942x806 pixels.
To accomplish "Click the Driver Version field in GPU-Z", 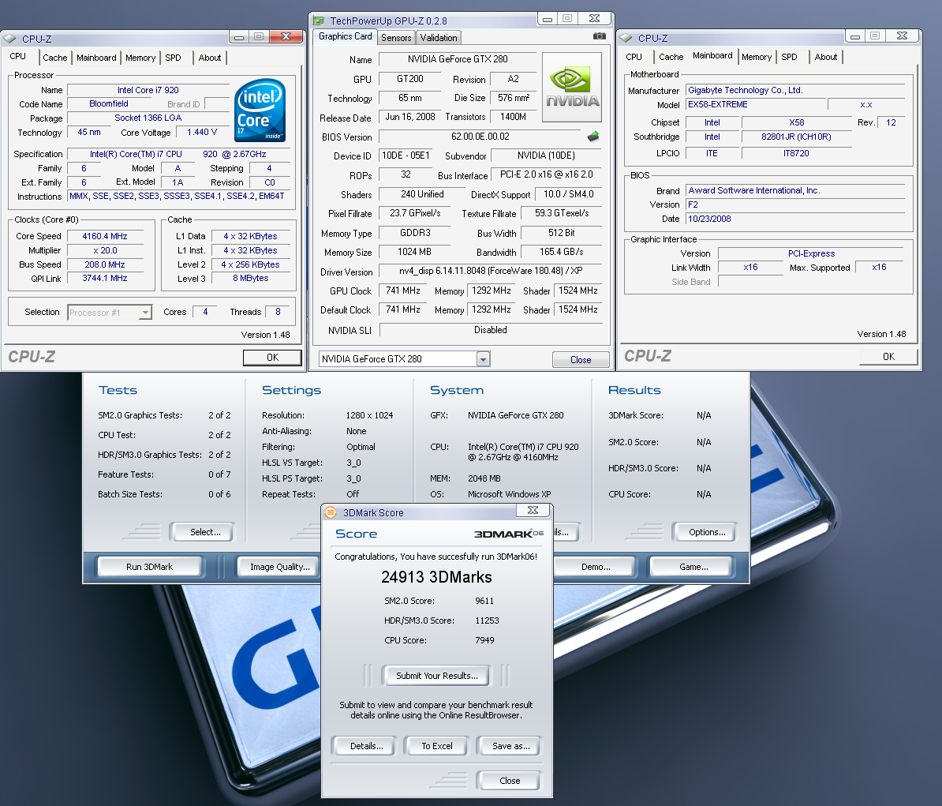I will (x=490, y=271).
